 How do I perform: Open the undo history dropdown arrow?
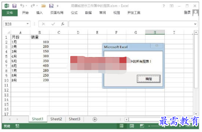click(26, 6)
